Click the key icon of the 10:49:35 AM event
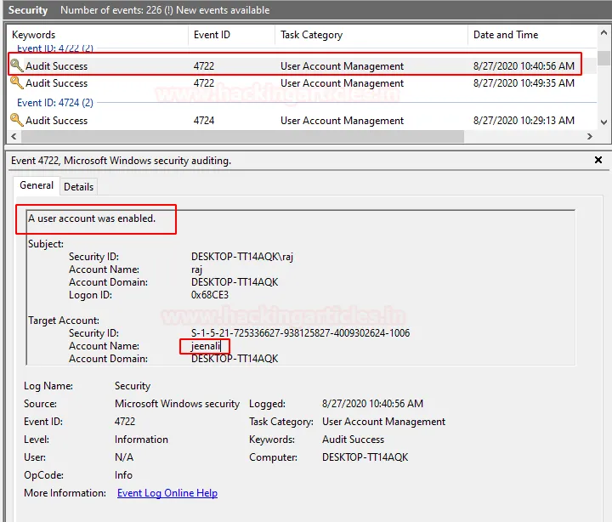 point(16,83)
